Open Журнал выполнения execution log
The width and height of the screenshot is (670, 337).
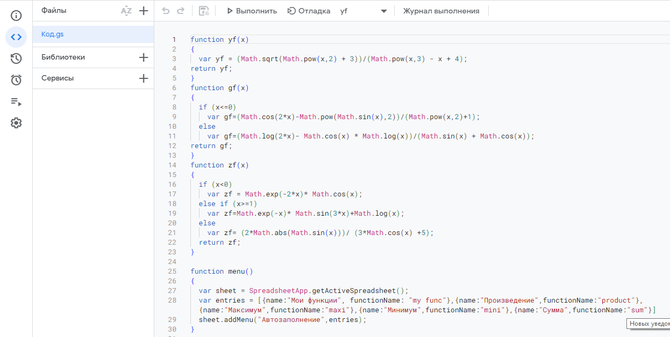[441, 11]
